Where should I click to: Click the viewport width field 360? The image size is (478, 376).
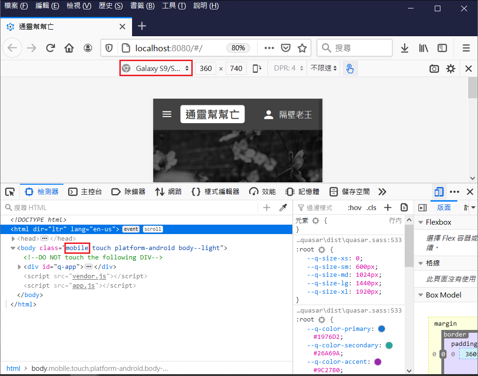point(206,68)
